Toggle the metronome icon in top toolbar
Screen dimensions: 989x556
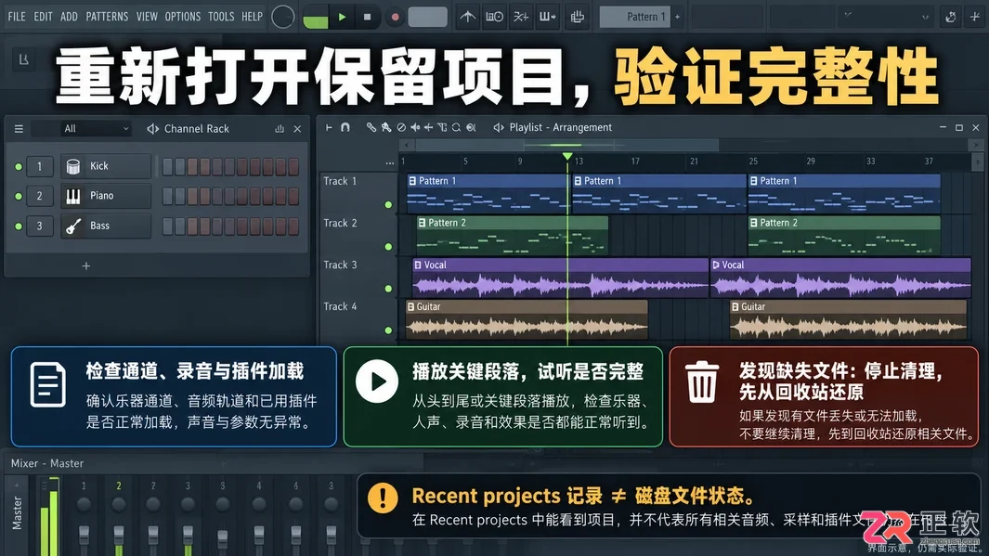(x=467, y=17)
